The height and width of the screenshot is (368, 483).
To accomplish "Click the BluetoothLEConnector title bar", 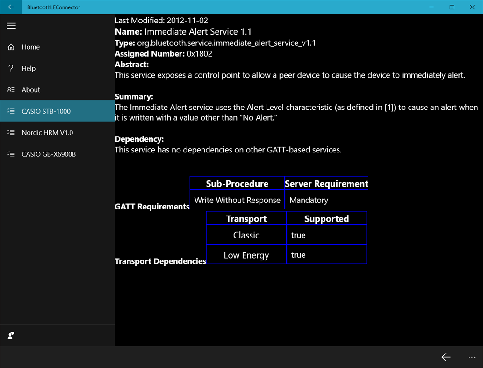I will (x=54, y=7).
